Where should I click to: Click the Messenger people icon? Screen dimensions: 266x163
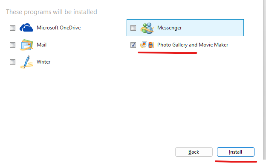[147, 28]
